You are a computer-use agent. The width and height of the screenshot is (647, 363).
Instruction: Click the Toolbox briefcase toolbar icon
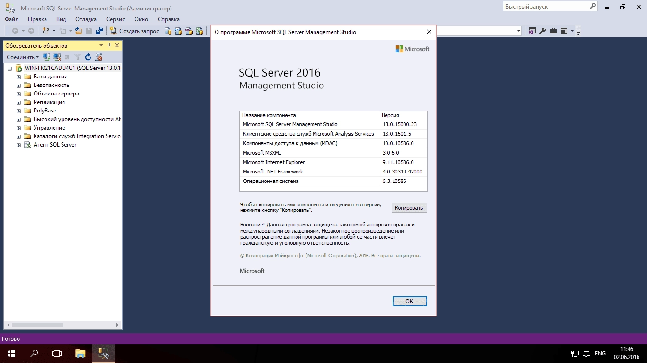[553, 31]
